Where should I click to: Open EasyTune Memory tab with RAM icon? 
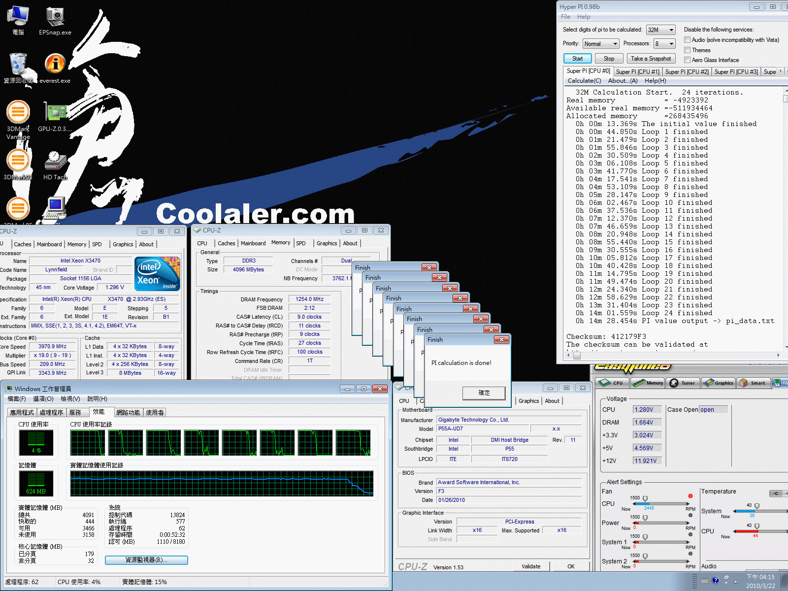coord(648,383)
